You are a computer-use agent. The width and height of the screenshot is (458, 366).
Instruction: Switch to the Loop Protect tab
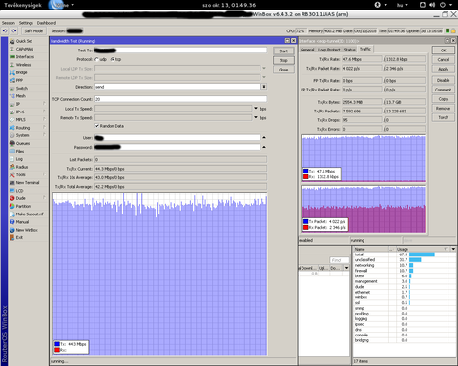(329, 50)
